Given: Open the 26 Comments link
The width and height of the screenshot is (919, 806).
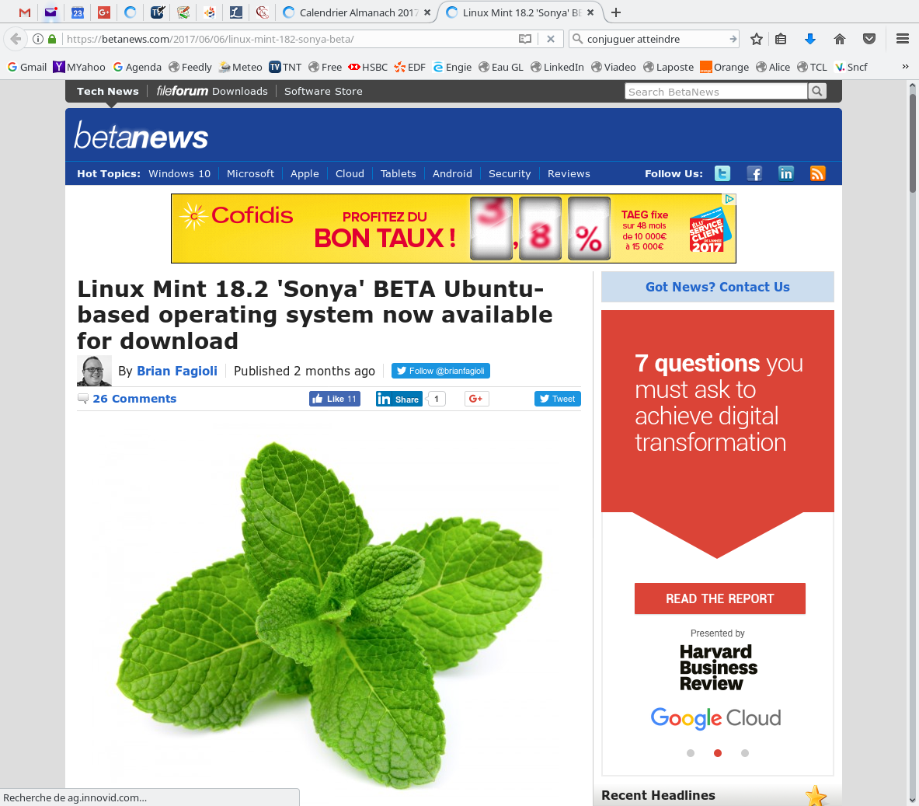Looking at the screenshot, I should point(134,398).
